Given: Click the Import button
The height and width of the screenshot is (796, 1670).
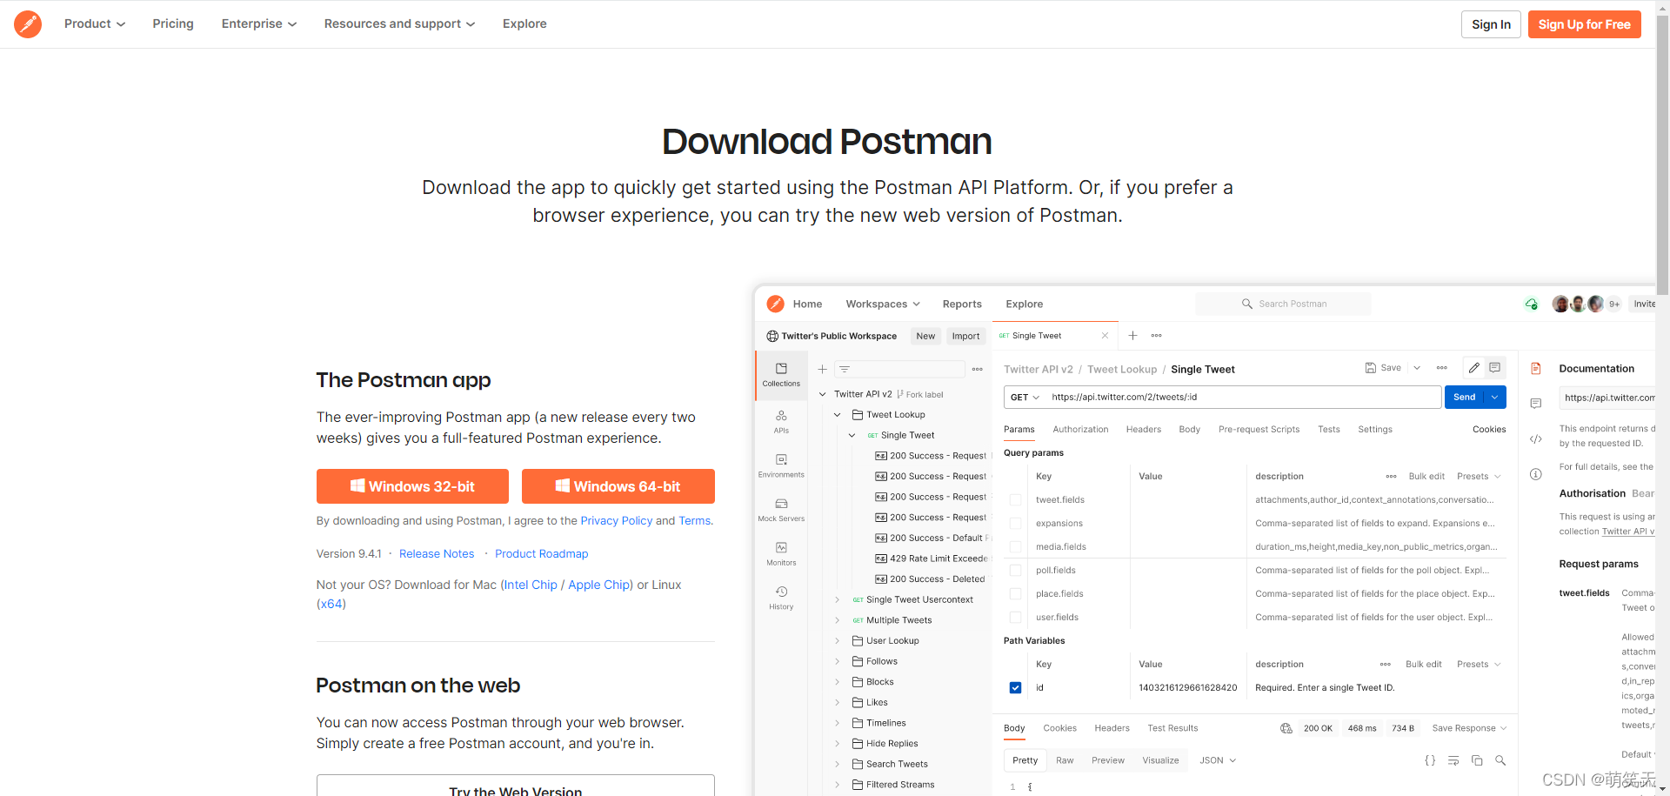Looking at the screenshot, I should pyautogui.click(x=965, y=336).
